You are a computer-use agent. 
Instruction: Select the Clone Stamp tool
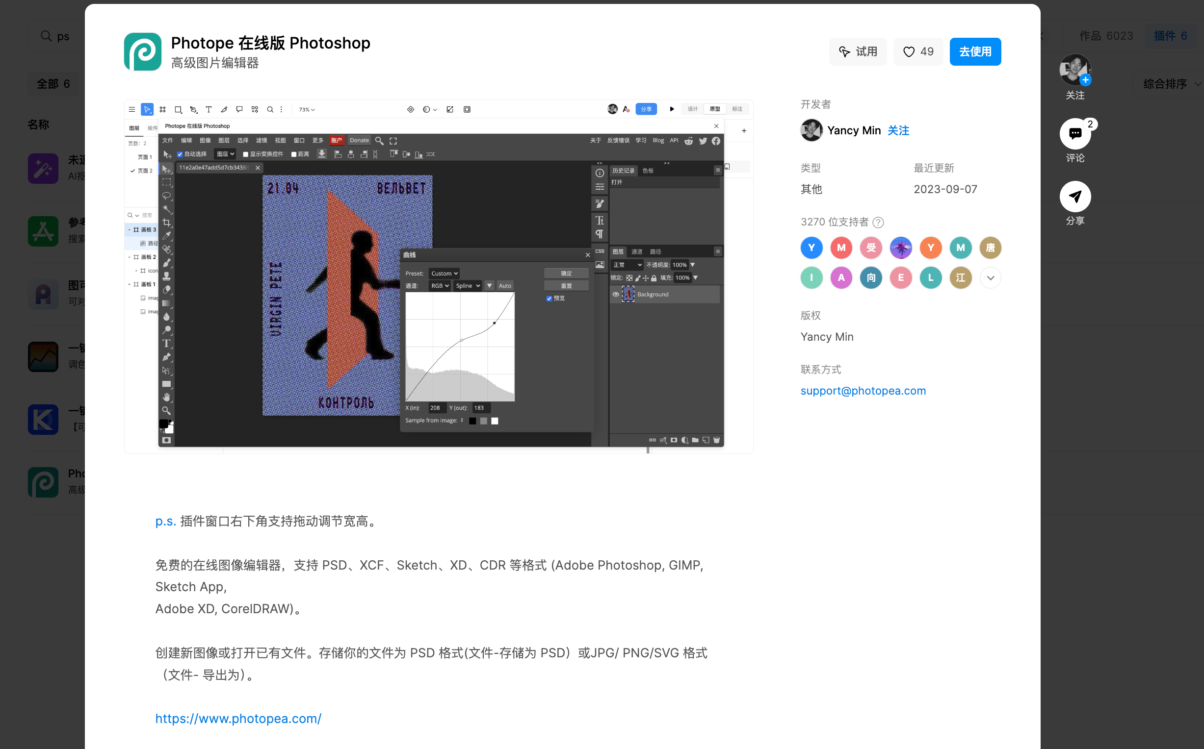[x=167, y=276]
